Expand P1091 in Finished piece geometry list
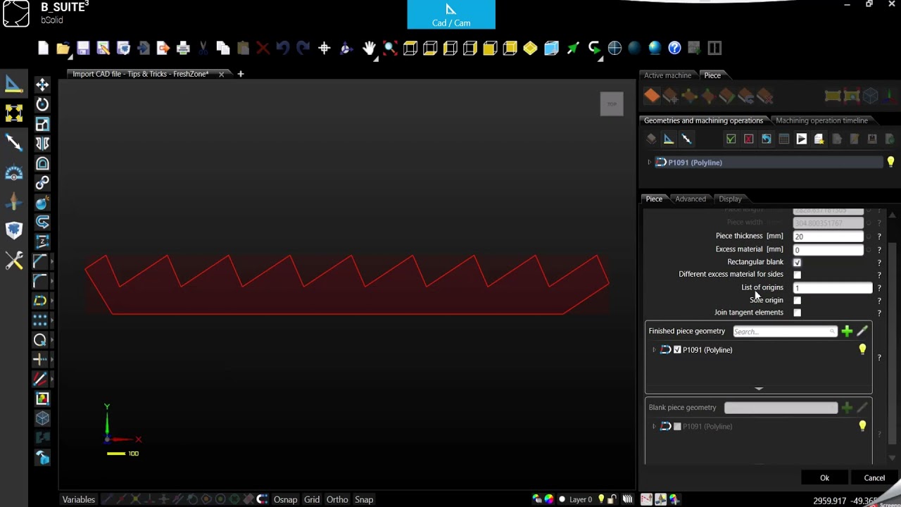Image resolution: width=901 pixels, height=507 pixels. (654, 350)
